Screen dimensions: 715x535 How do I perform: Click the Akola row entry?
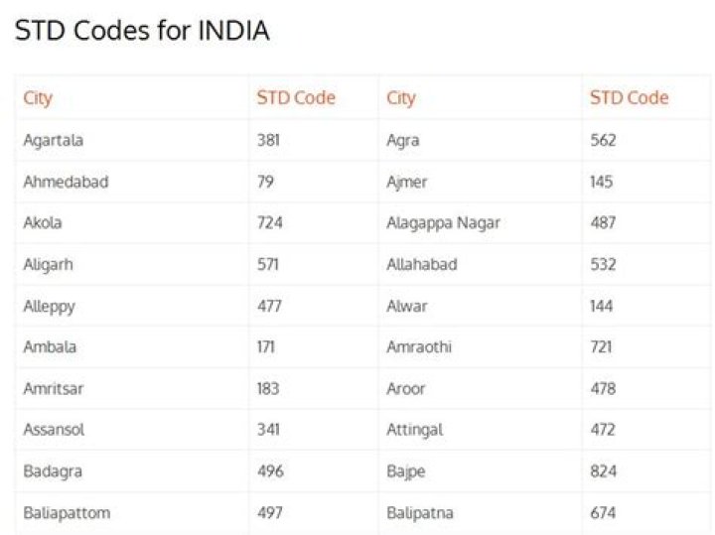[x=43, y=222]
